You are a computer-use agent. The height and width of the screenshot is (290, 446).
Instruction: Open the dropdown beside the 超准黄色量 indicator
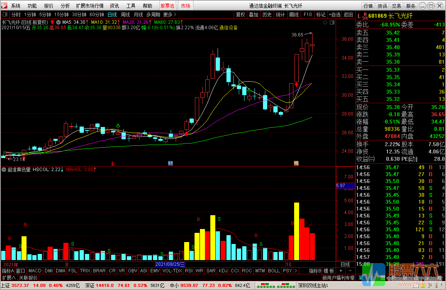point(4,170)
